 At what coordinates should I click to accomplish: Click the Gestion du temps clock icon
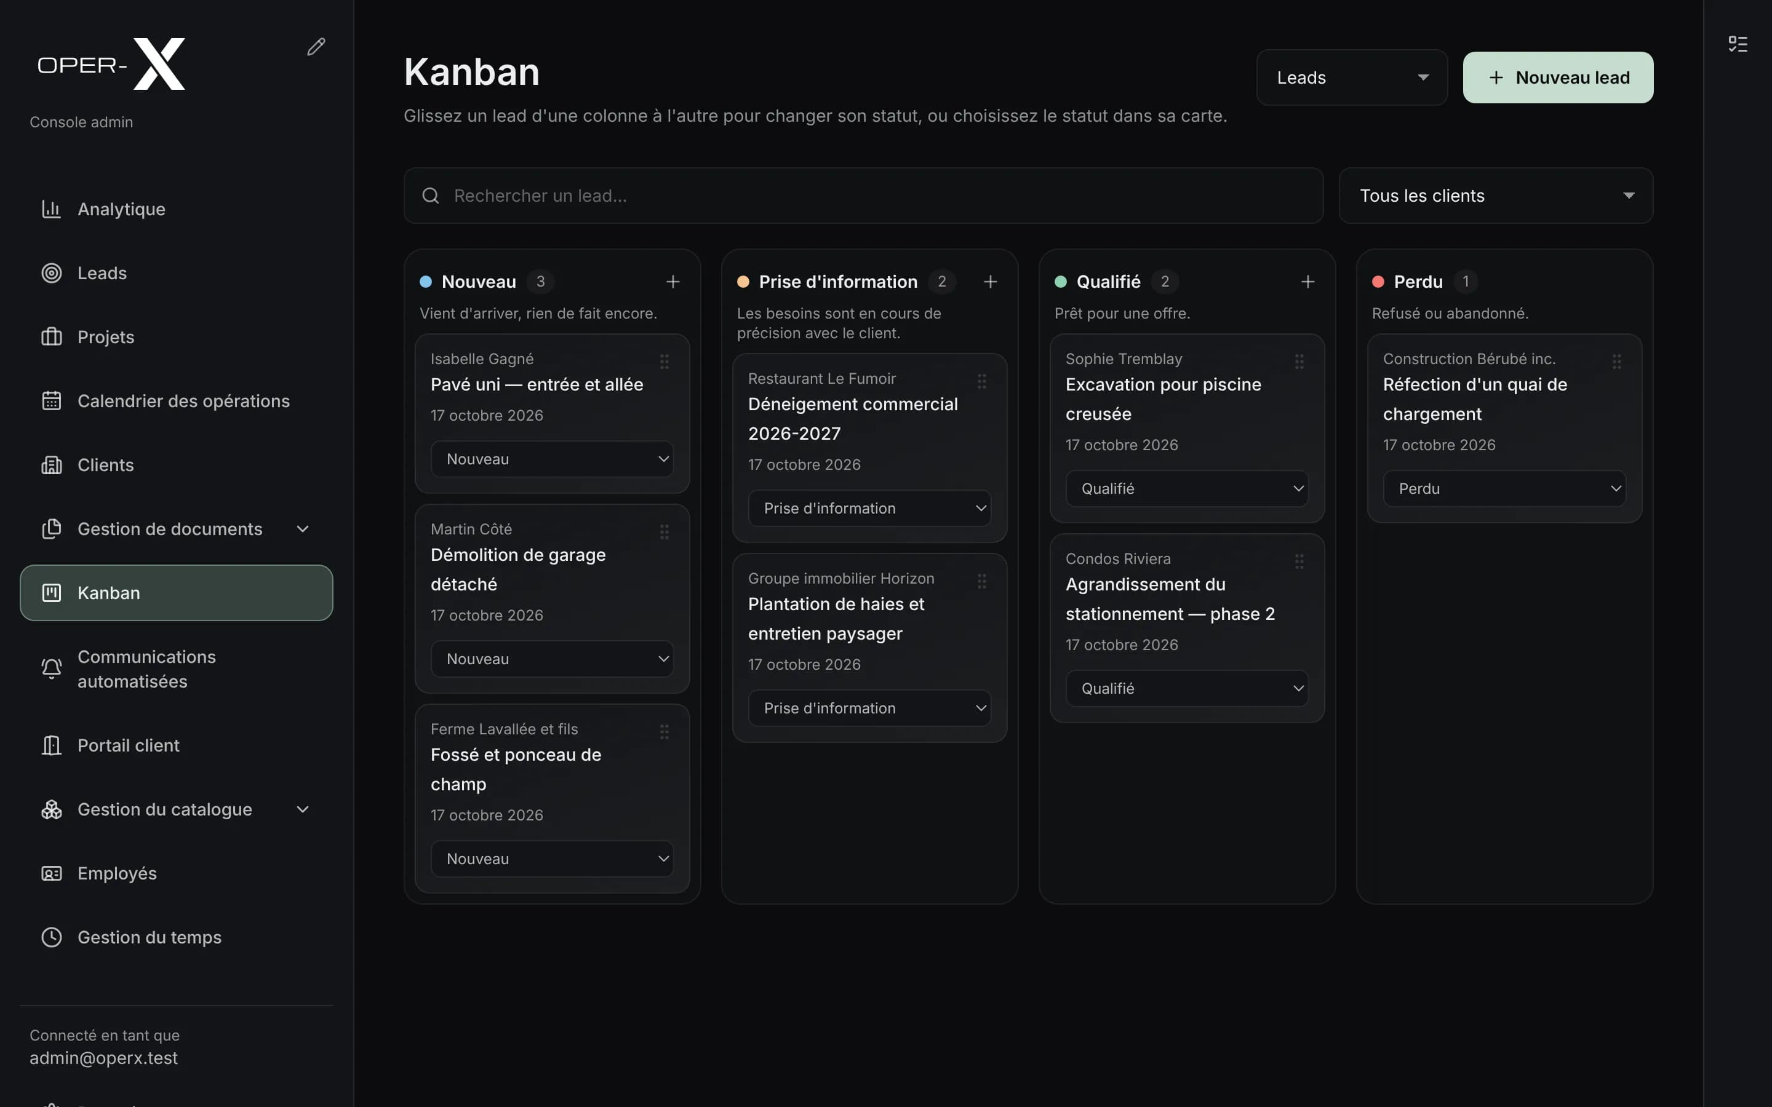(x=51, y=937)
